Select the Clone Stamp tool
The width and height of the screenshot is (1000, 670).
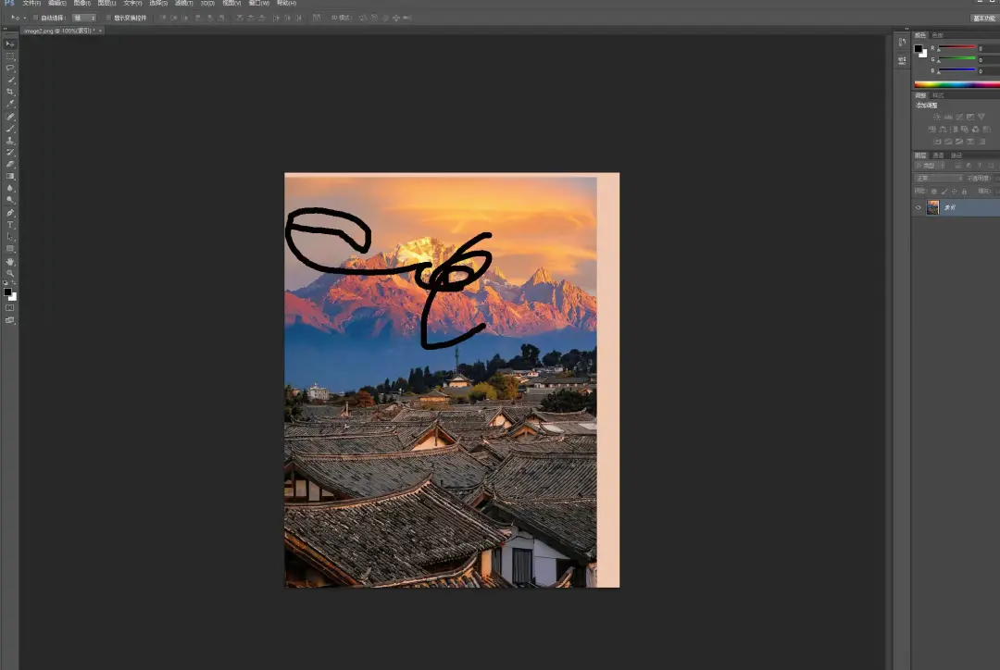pyautogui.click(x=10, y=140)
